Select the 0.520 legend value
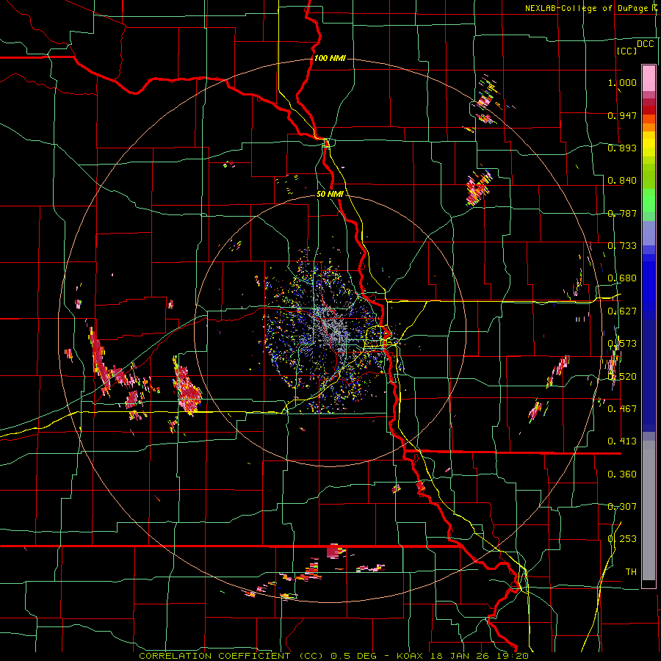Viewport: 661px width, 661px height. click(x=622, y=377)
